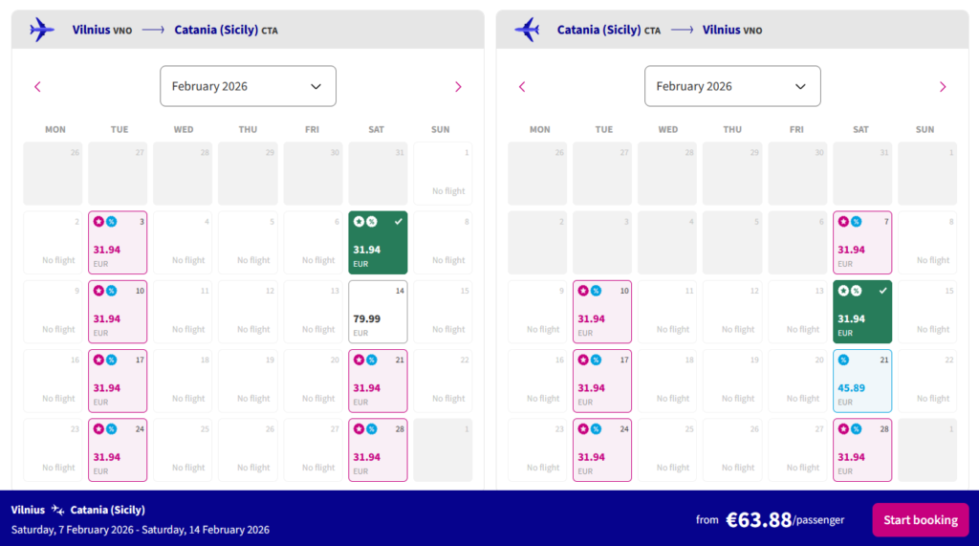Click the percent discount icon on return Saturday 21
Viewport: 979px width, 546px height.
(x=843, y=360)
